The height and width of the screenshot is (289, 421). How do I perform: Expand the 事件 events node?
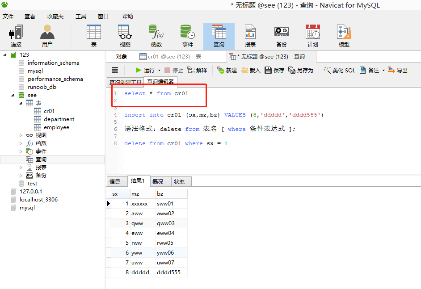tap(21, 151)
